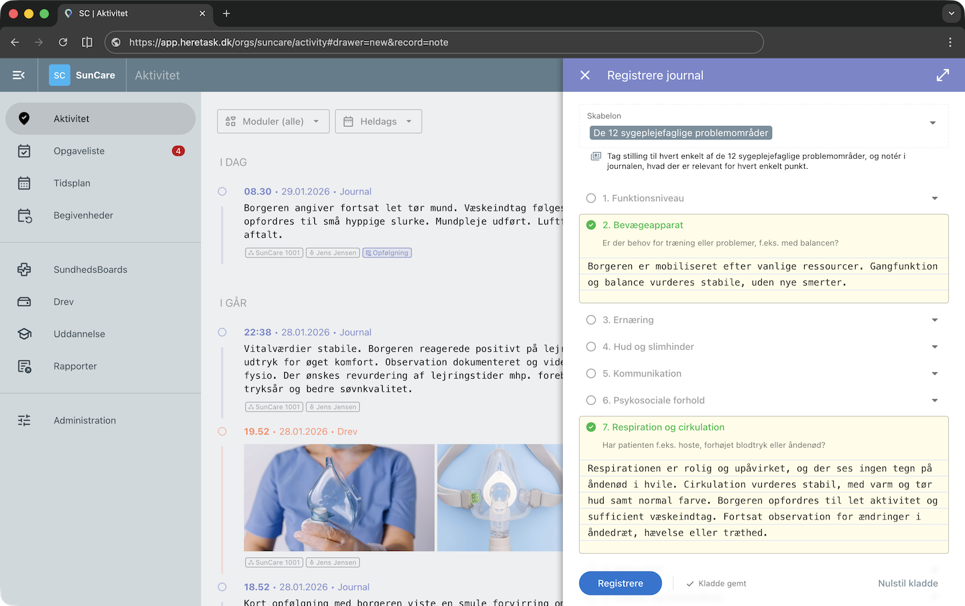
Task: Click Nulstil kladde to reset the draft
Action: [907, 583]
